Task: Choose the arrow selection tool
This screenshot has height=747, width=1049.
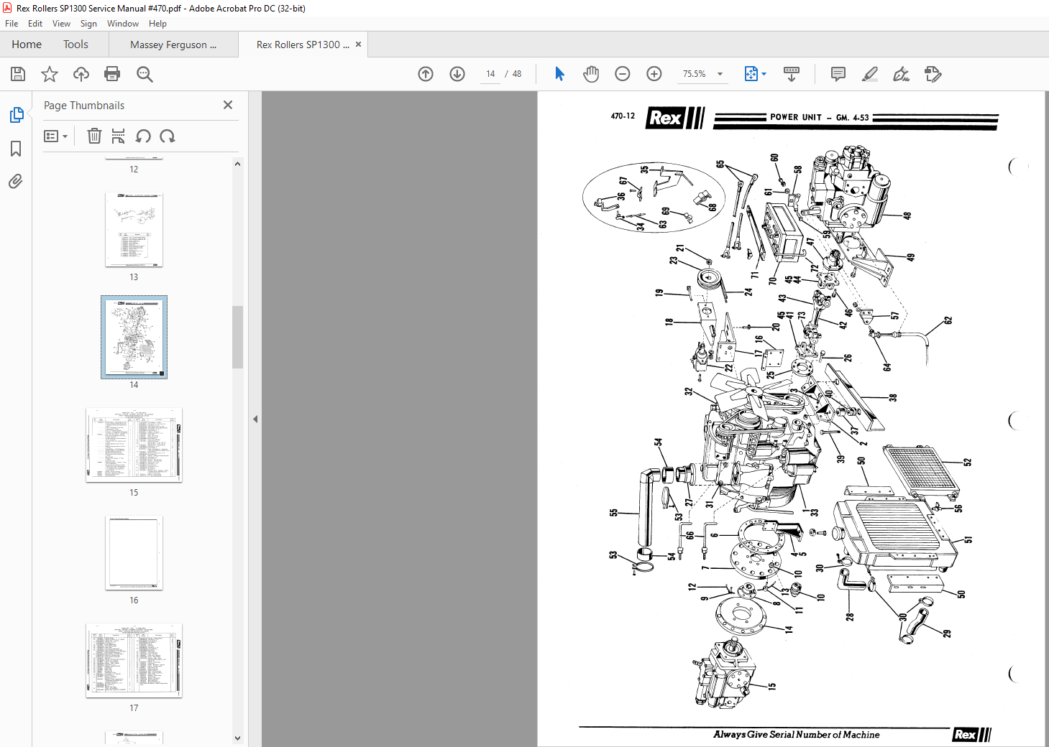Action: click(x=559, y=74)
